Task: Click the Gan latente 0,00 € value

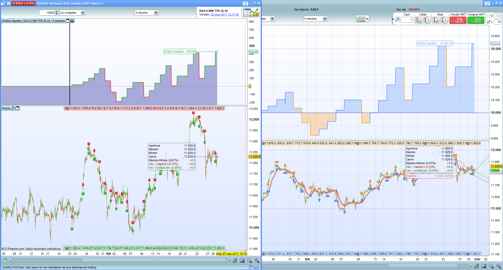Action: [x=314, y=9]
